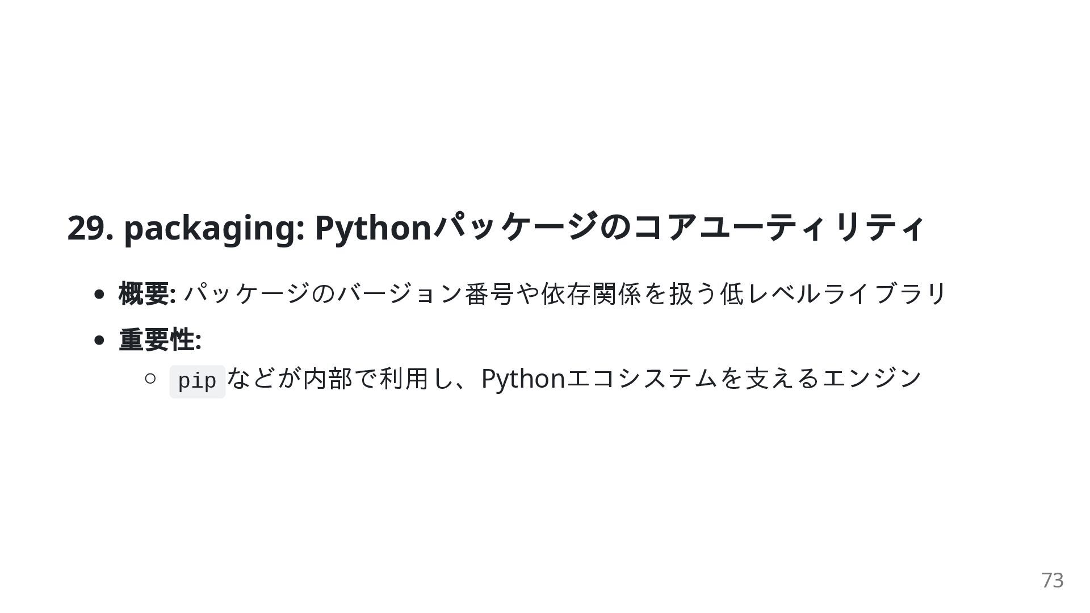The image size is (1090, 613).
Task: Click 'コアユーティリティ' in the heading
Action: click(779, 228)
